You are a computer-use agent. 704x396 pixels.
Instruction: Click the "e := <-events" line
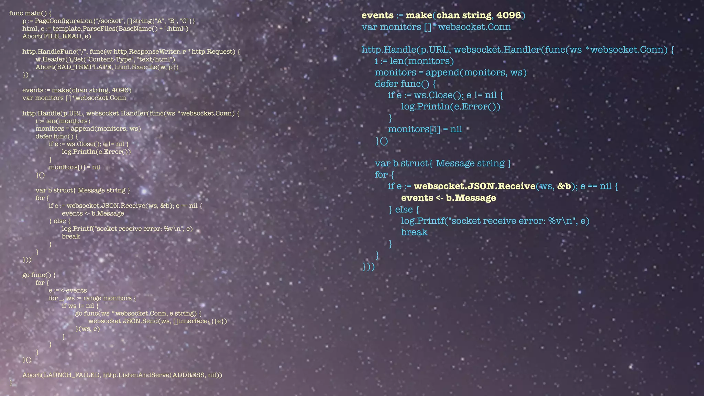click(68, 290)
